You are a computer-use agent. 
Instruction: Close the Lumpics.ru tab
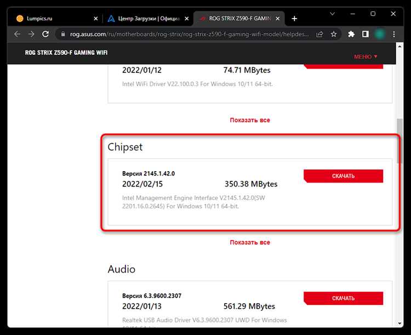click(x=96, y=19)
